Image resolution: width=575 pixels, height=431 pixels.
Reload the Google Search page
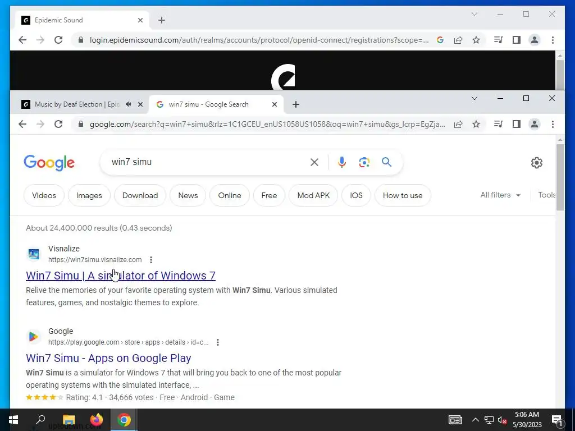coord(58,124)
